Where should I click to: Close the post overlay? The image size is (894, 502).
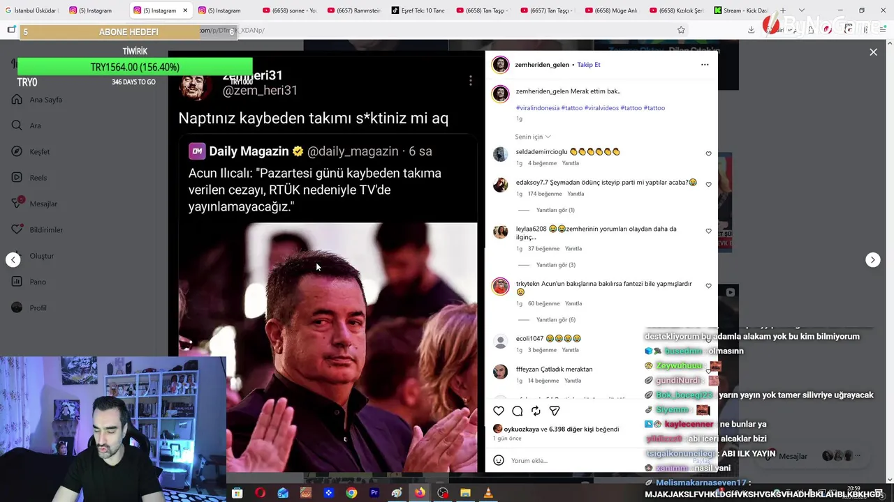coord(873,52)
